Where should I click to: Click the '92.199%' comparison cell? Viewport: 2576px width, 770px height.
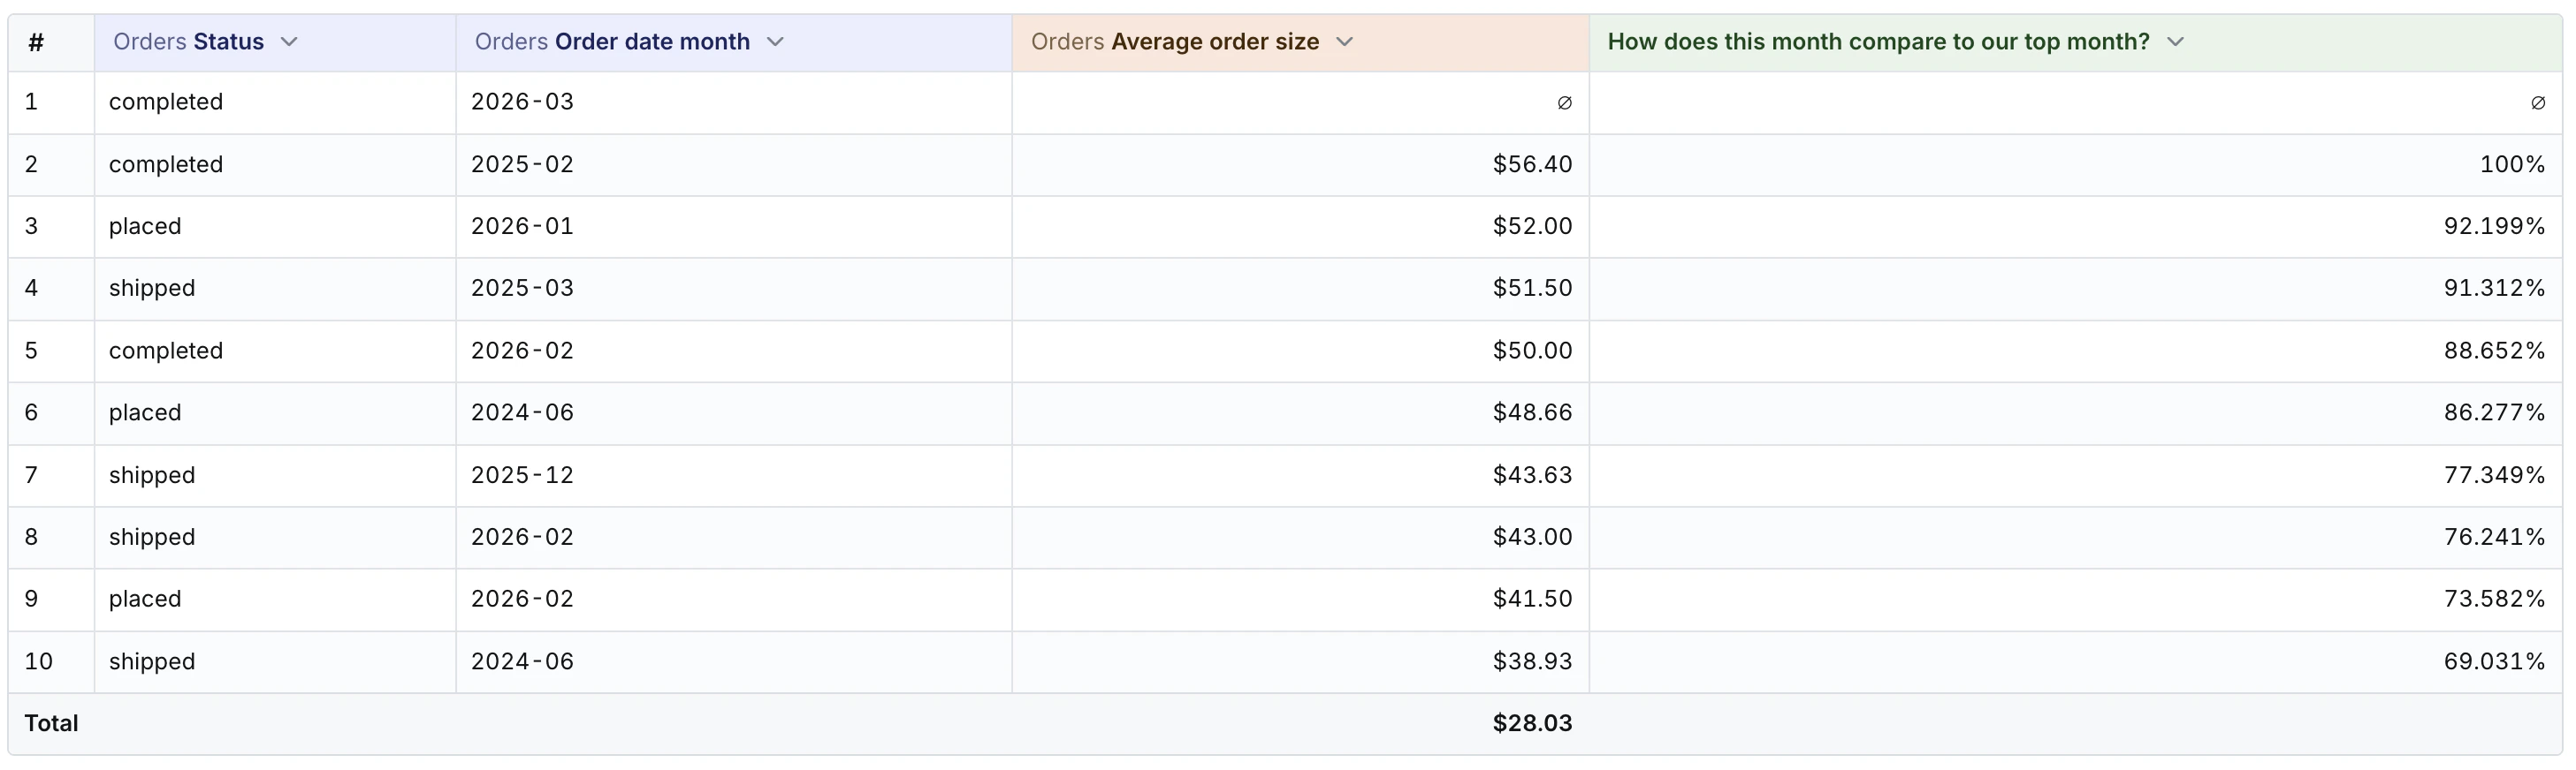click(x=2076, y=227)
